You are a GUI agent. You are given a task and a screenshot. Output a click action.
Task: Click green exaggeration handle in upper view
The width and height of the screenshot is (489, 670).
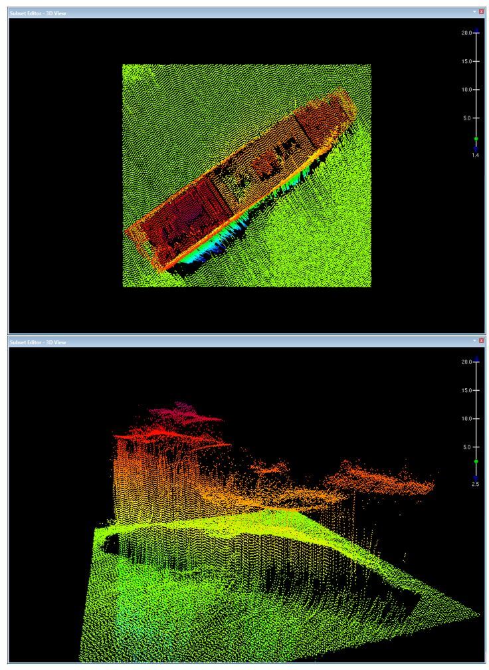476,139
